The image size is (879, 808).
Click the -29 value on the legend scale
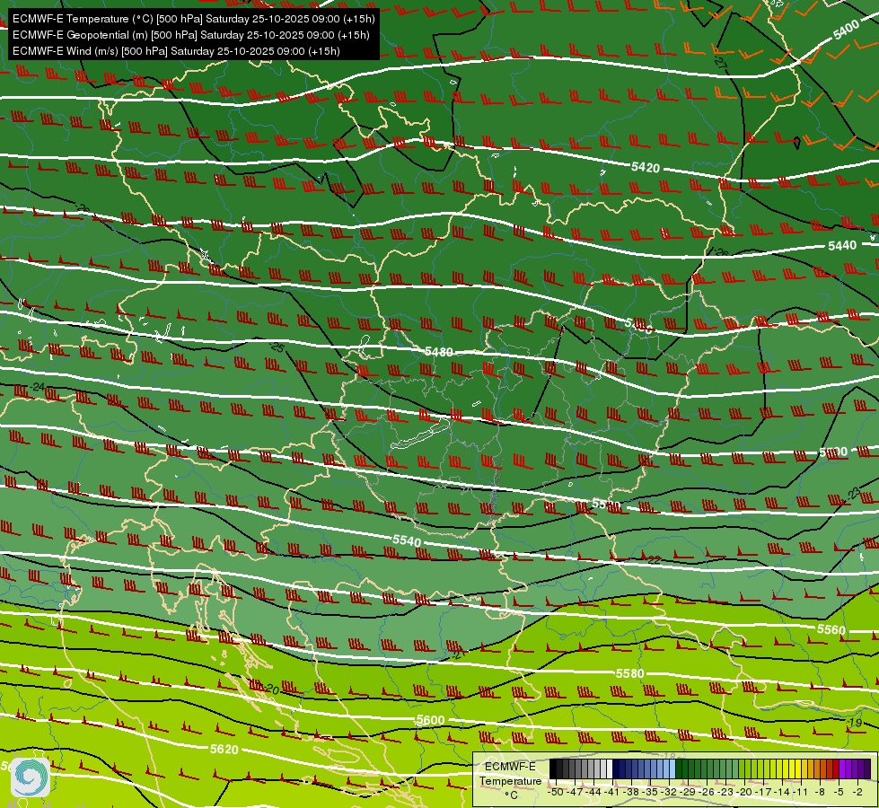point(688,792)
